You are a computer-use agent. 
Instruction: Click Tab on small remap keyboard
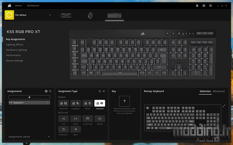(x=148, y=118)
